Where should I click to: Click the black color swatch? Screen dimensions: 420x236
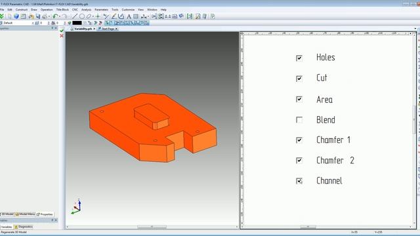(x=77, y=23)
